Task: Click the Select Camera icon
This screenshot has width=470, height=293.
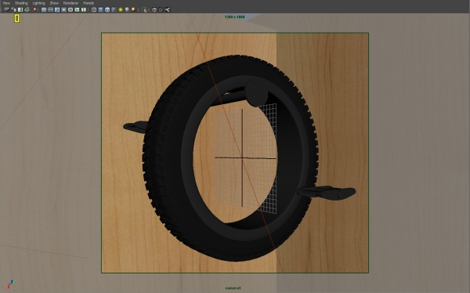Action: click(6, 9)
